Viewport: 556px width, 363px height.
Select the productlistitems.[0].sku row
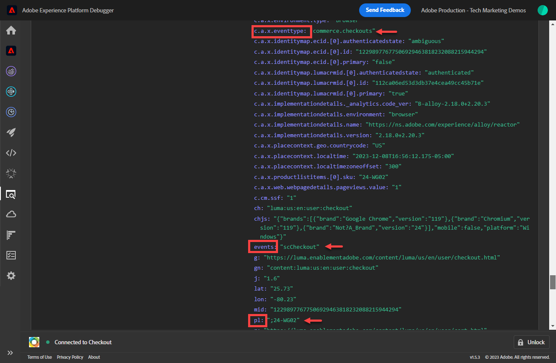click(321, 177)
